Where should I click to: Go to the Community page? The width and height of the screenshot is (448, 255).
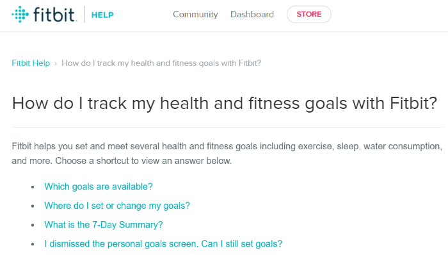pyautogui.click(x=195, y=14)
